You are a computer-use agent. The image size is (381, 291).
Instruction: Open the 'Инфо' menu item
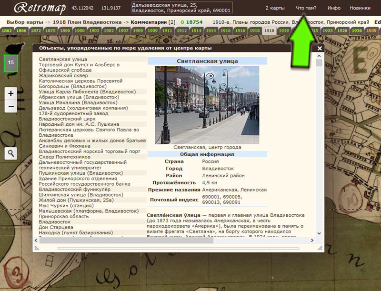click(334, 8)
